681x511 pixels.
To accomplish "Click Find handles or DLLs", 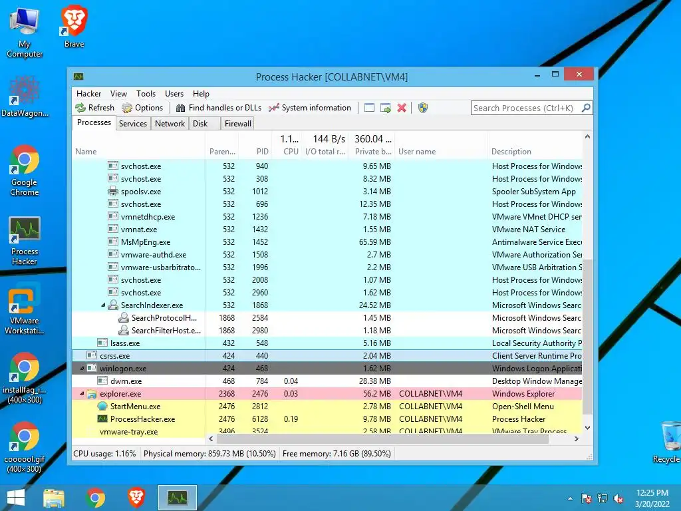I will (219, 108).
